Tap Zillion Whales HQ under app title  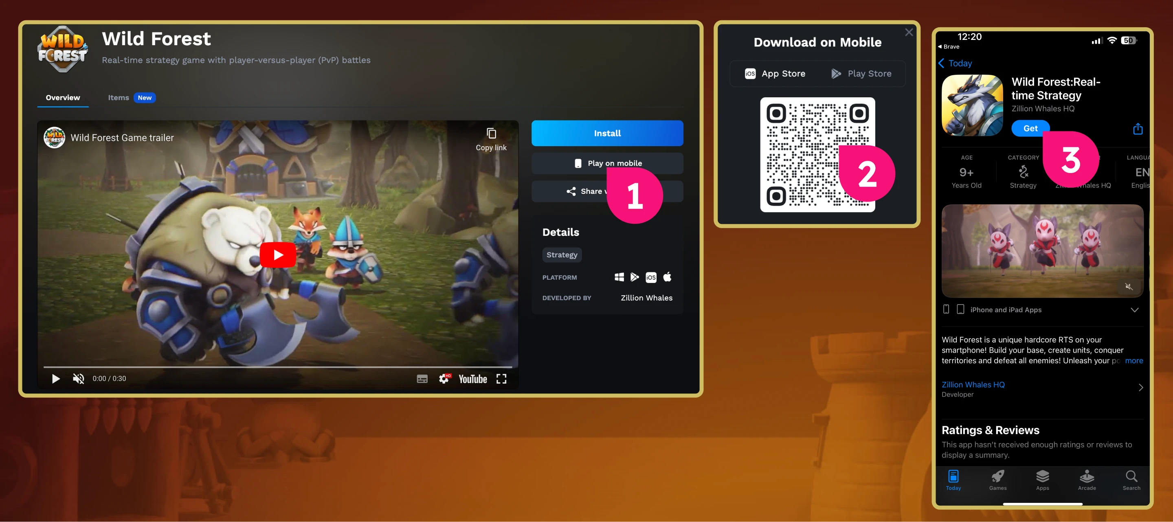(x=1043, y=109)
